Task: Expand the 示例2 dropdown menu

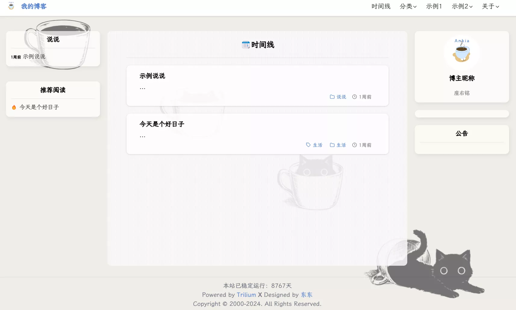Action: click(x=462, y=6)
